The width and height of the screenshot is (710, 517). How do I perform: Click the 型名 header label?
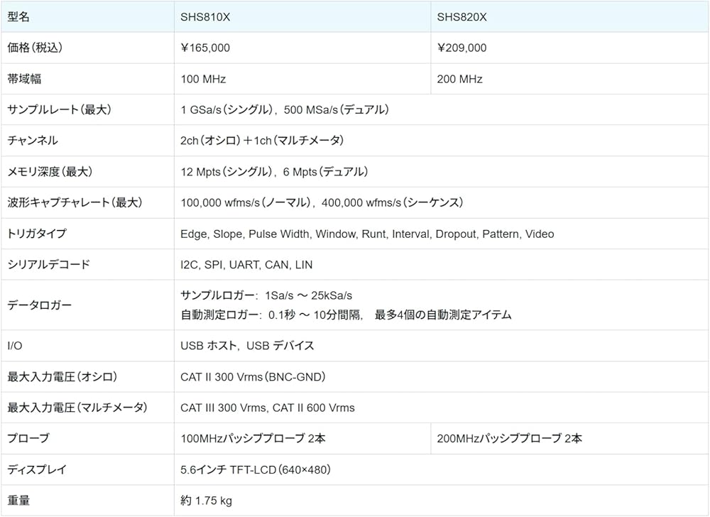[18, 17]
